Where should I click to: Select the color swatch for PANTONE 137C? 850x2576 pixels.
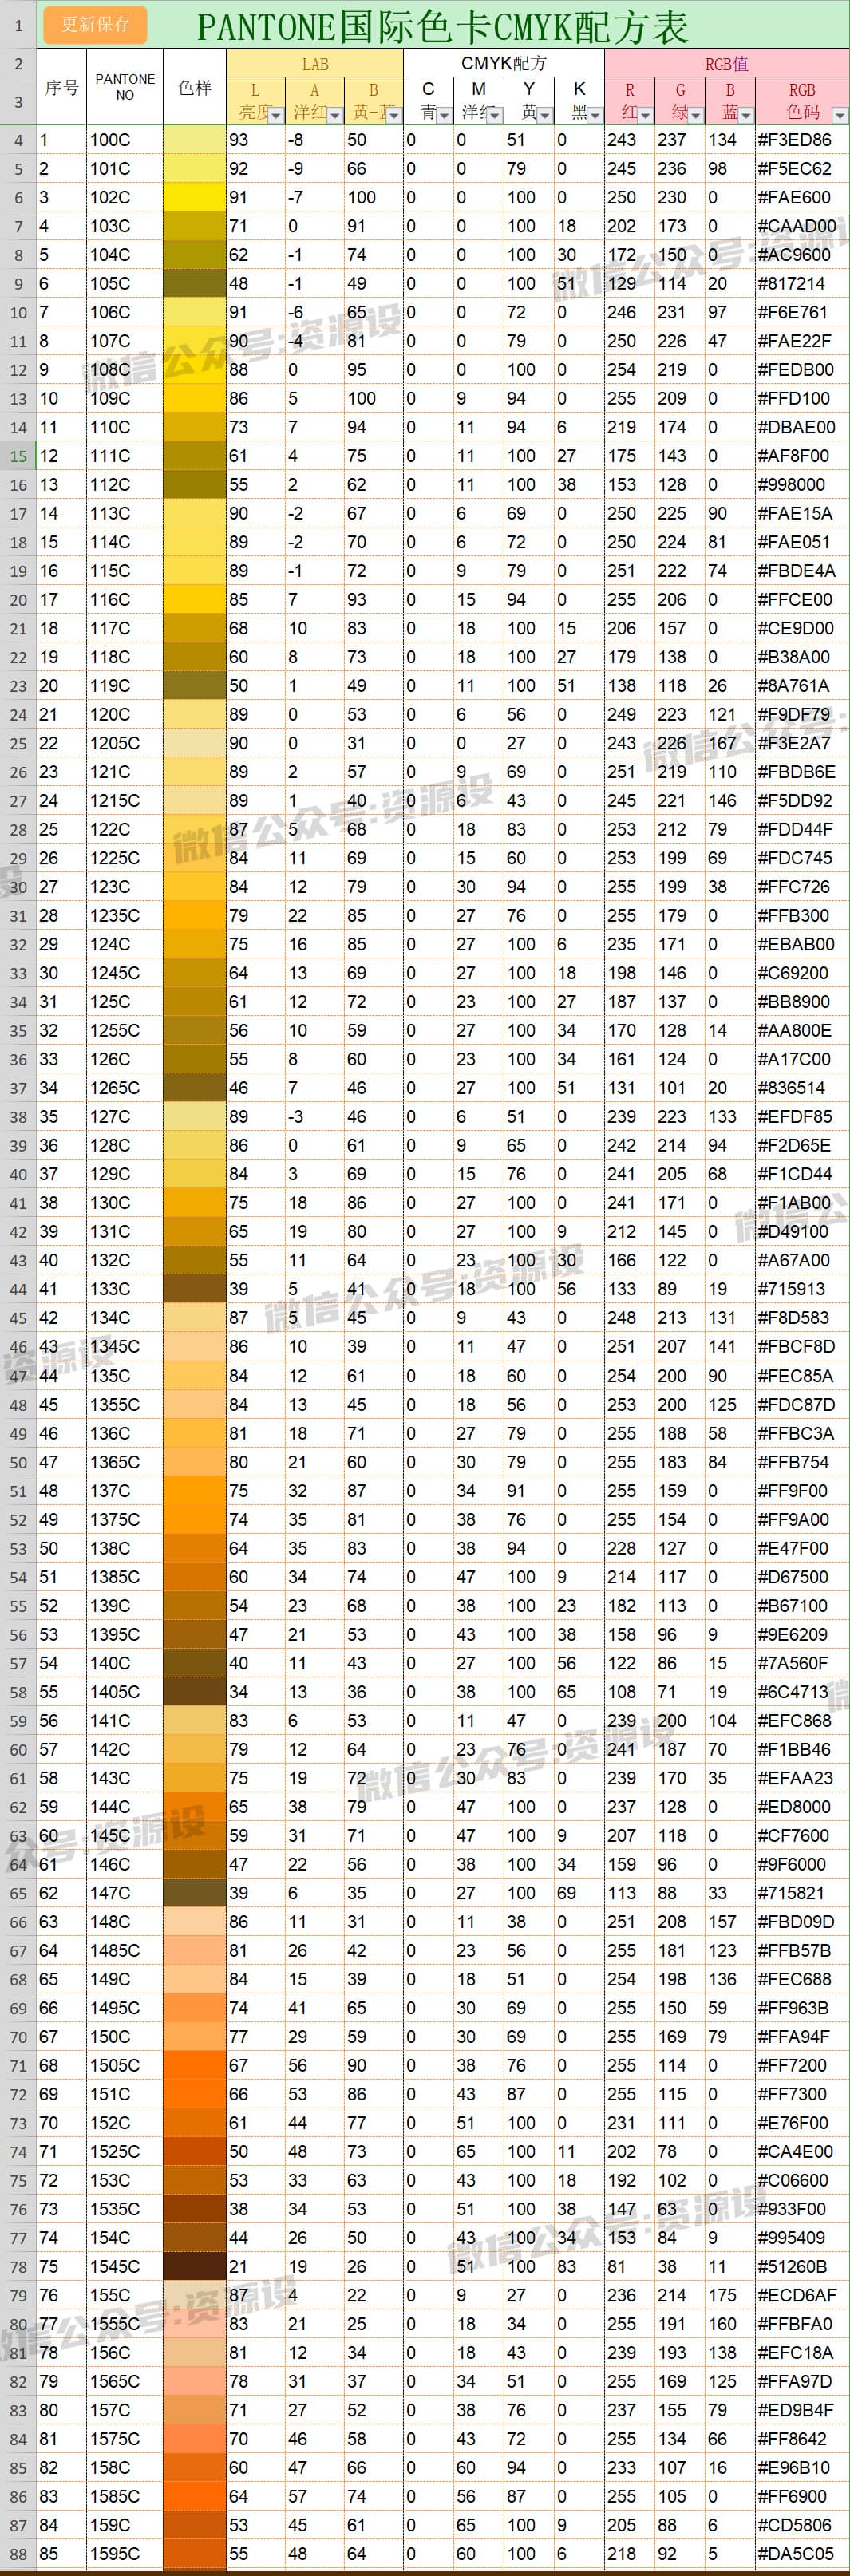click(195, 1490)
